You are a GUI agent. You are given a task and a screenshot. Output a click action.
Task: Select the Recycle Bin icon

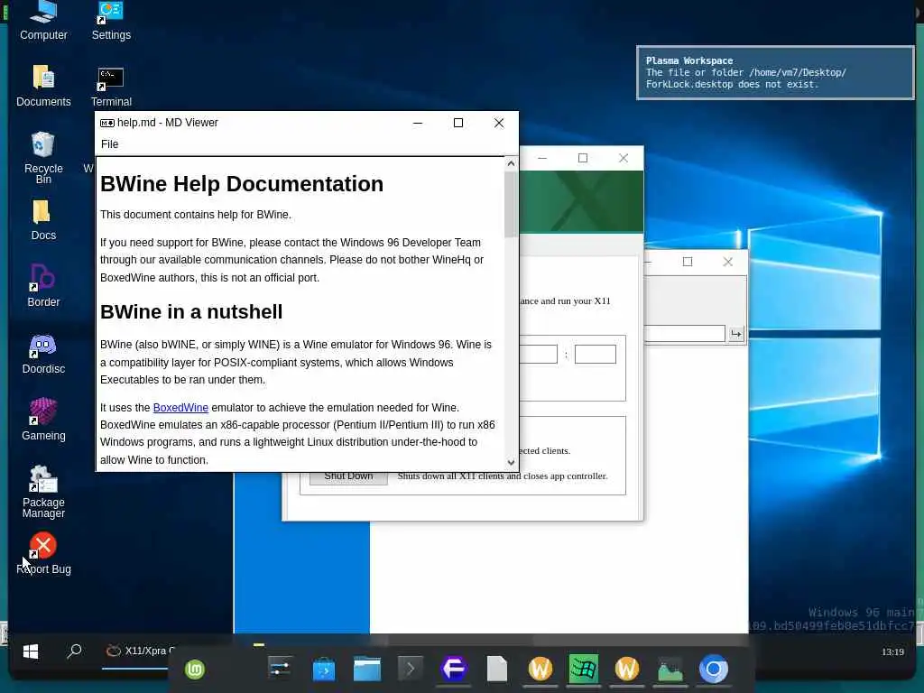coord(43,157)
